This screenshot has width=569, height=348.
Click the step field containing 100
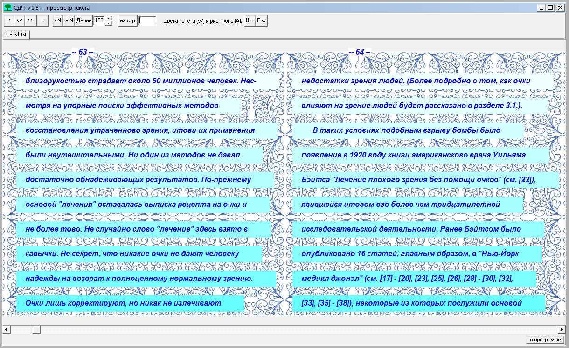click(99, 20)
